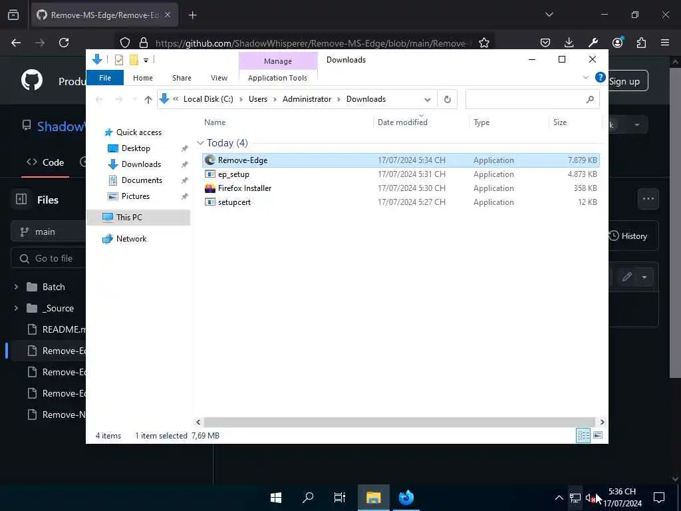Image resolution: width=681 pixels, height=511 pixels.
Task: Go up one folder level arrow
Action: [x=148, y=100]
